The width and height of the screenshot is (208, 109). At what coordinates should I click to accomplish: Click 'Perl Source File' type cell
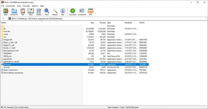[x=113, y=67]
